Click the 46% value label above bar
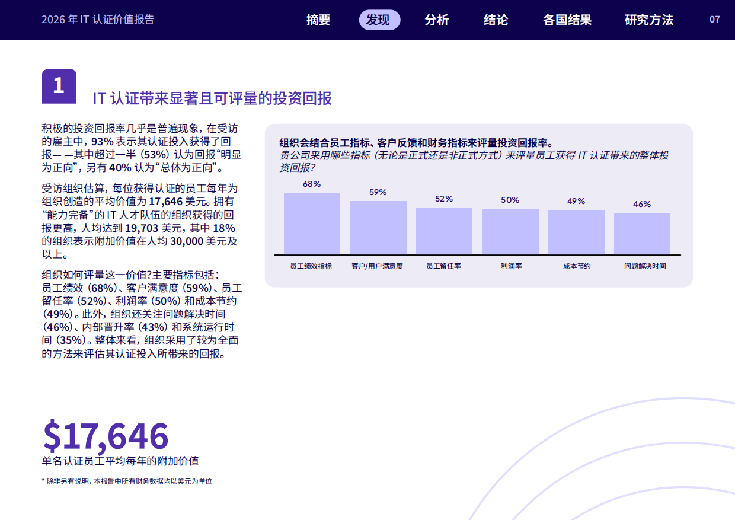 (x=642, y=204)
